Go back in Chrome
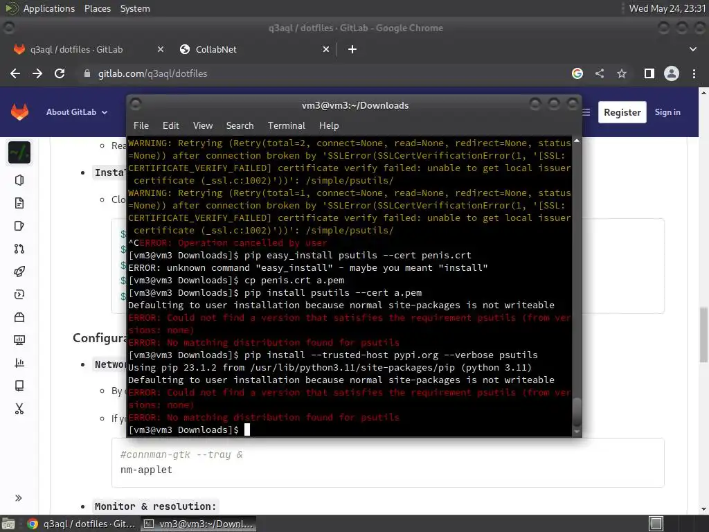 [x=15, y=73]
